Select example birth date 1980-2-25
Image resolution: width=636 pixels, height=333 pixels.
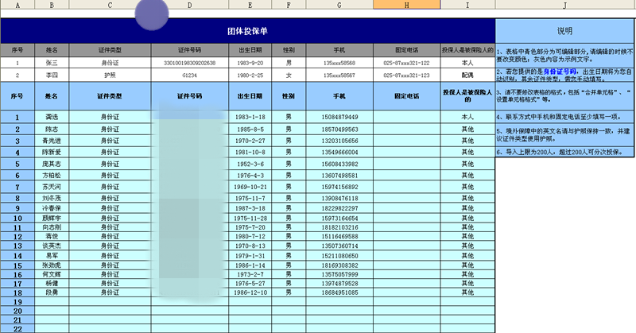pyautogui.click(x=250, y=75)
